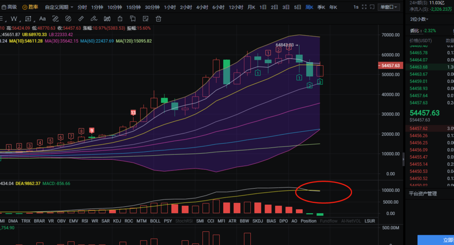This screenshot has width=454, height=245.
Task: Open the 高级 advanced settings
Action: click(x=9, y=7)
